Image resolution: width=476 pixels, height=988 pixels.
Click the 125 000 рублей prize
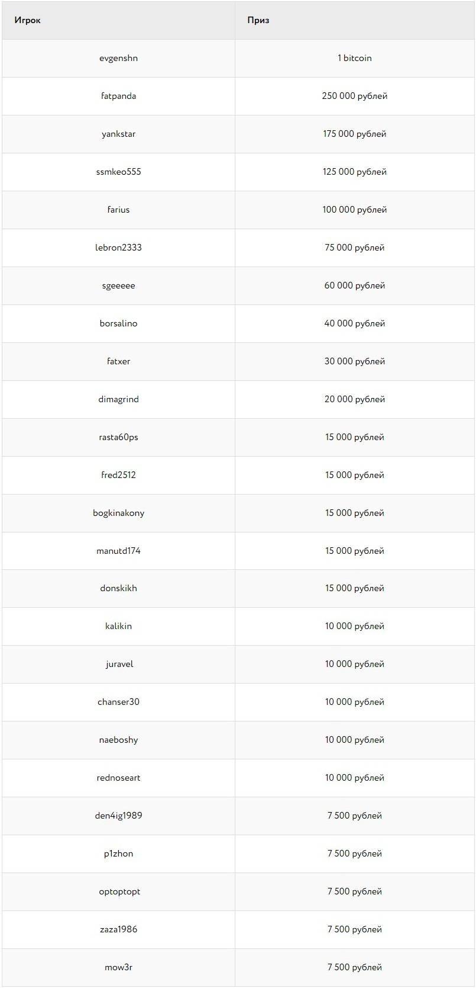click(x=354, y=172)
